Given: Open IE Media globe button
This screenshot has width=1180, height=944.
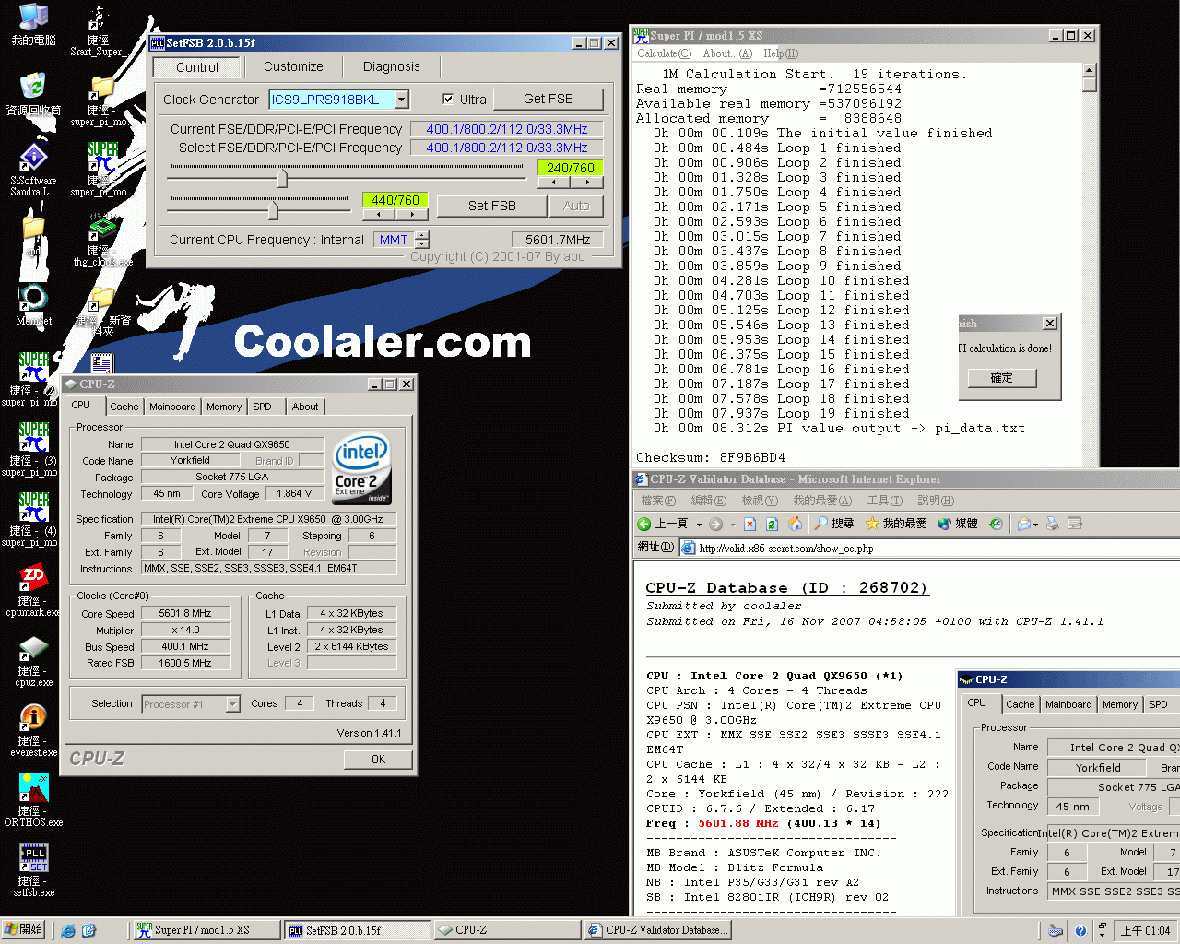Looking at the screenshot, I should (957, 524).
